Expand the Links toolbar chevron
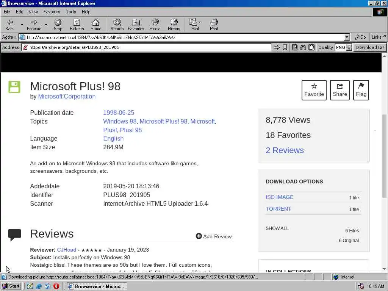Viewport: 388px width, 291px height. [x=385, y=36]
